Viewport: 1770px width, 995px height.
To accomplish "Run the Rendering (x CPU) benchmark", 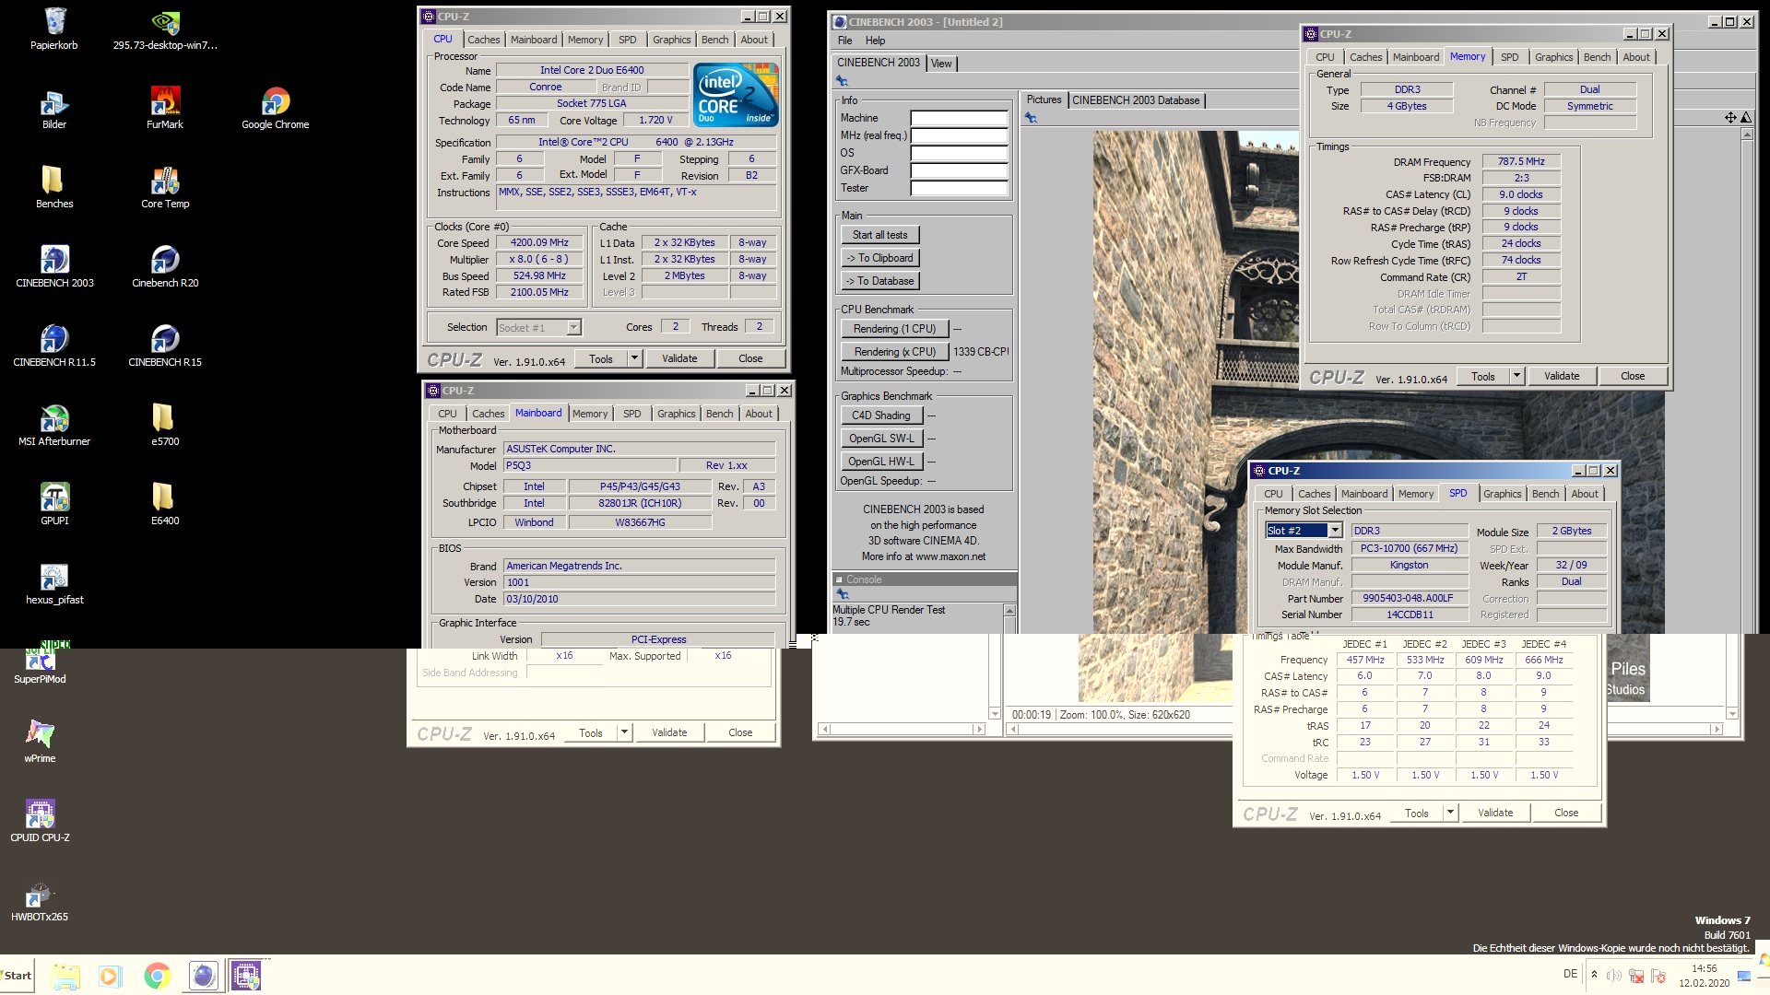I will point(894,352).
